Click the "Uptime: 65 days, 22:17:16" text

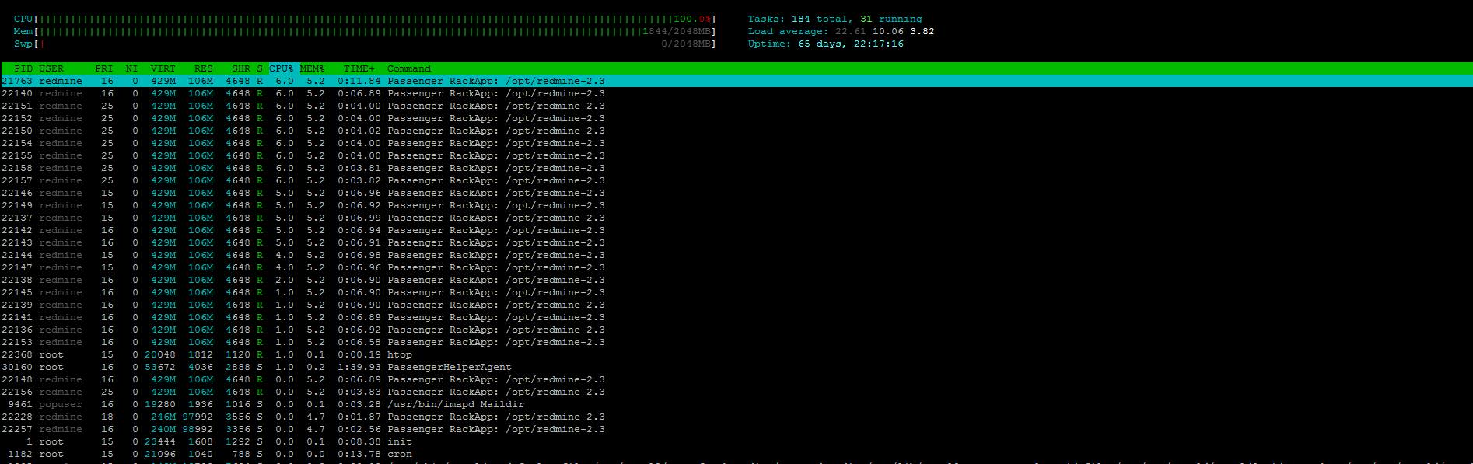point(826,44)
